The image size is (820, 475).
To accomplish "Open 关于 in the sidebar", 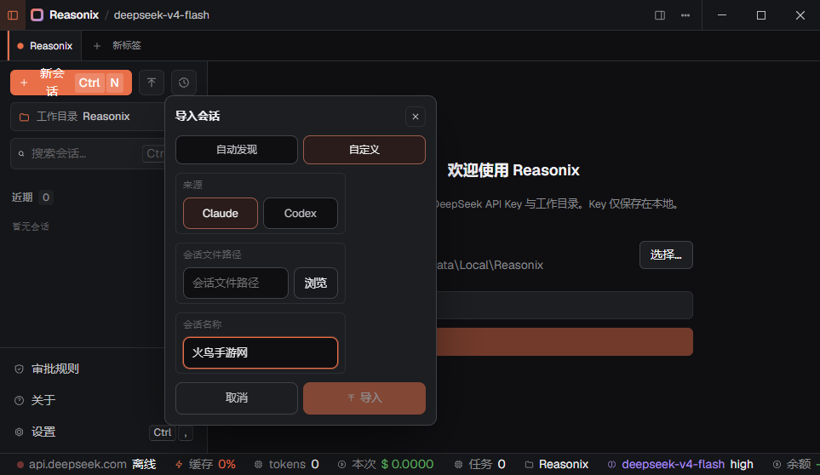I will tap(43, 400).
